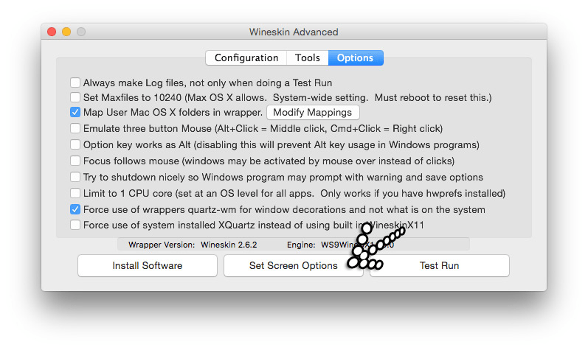Turn on Focus follows mouse checkbox
The image size is (588, 350).
coord(75,161)
